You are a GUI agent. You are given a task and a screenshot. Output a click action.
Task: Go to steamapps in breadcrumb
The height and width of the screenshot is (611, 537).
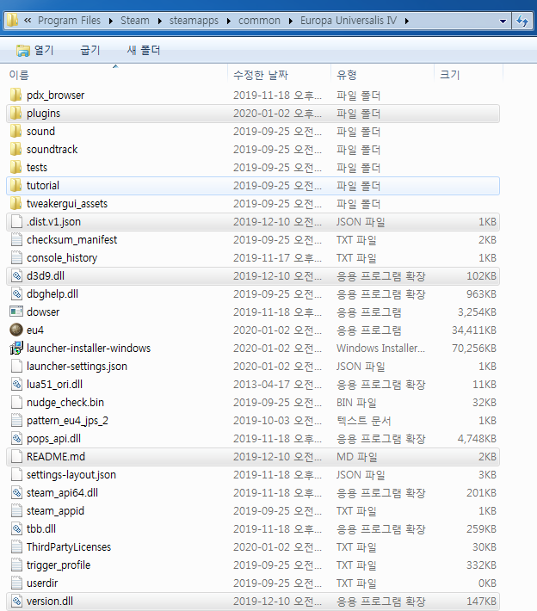tap(194, 21)
